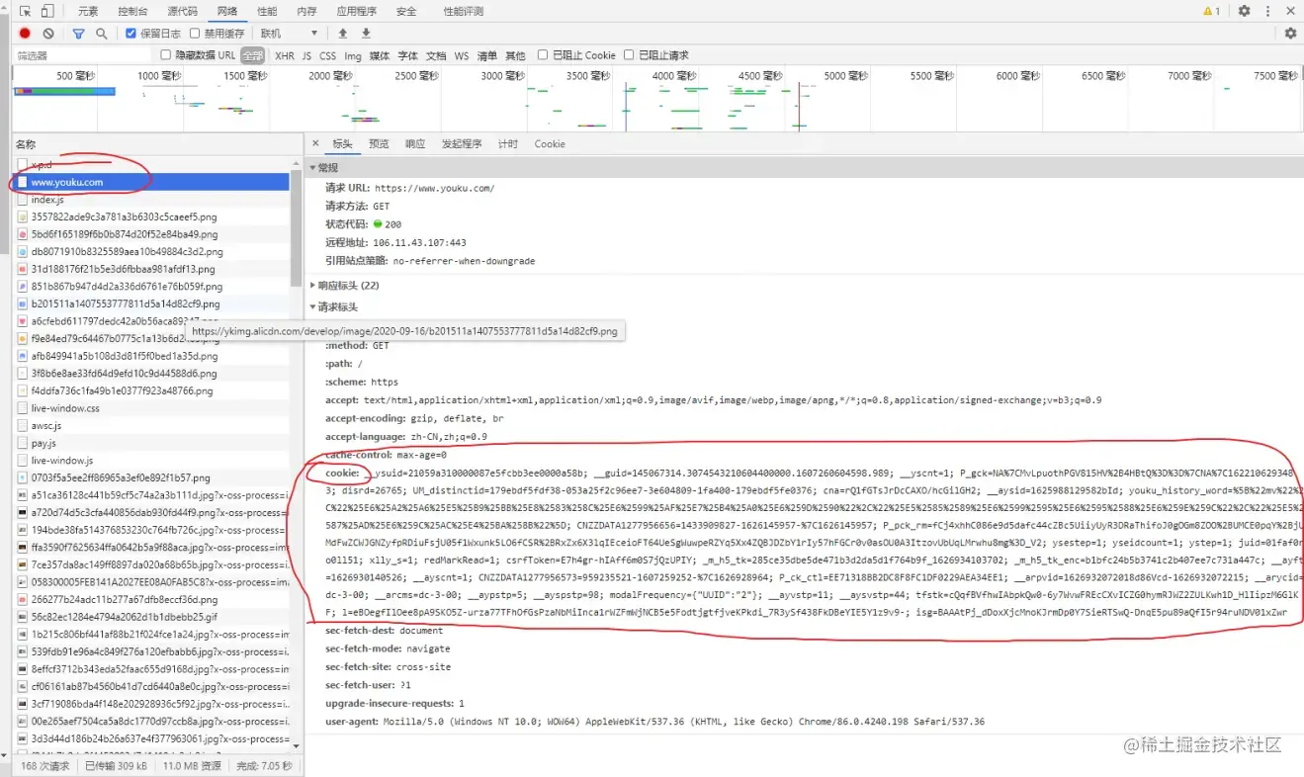Toggle the funnel filter icon
The image size is (1304, 777).
79,34
